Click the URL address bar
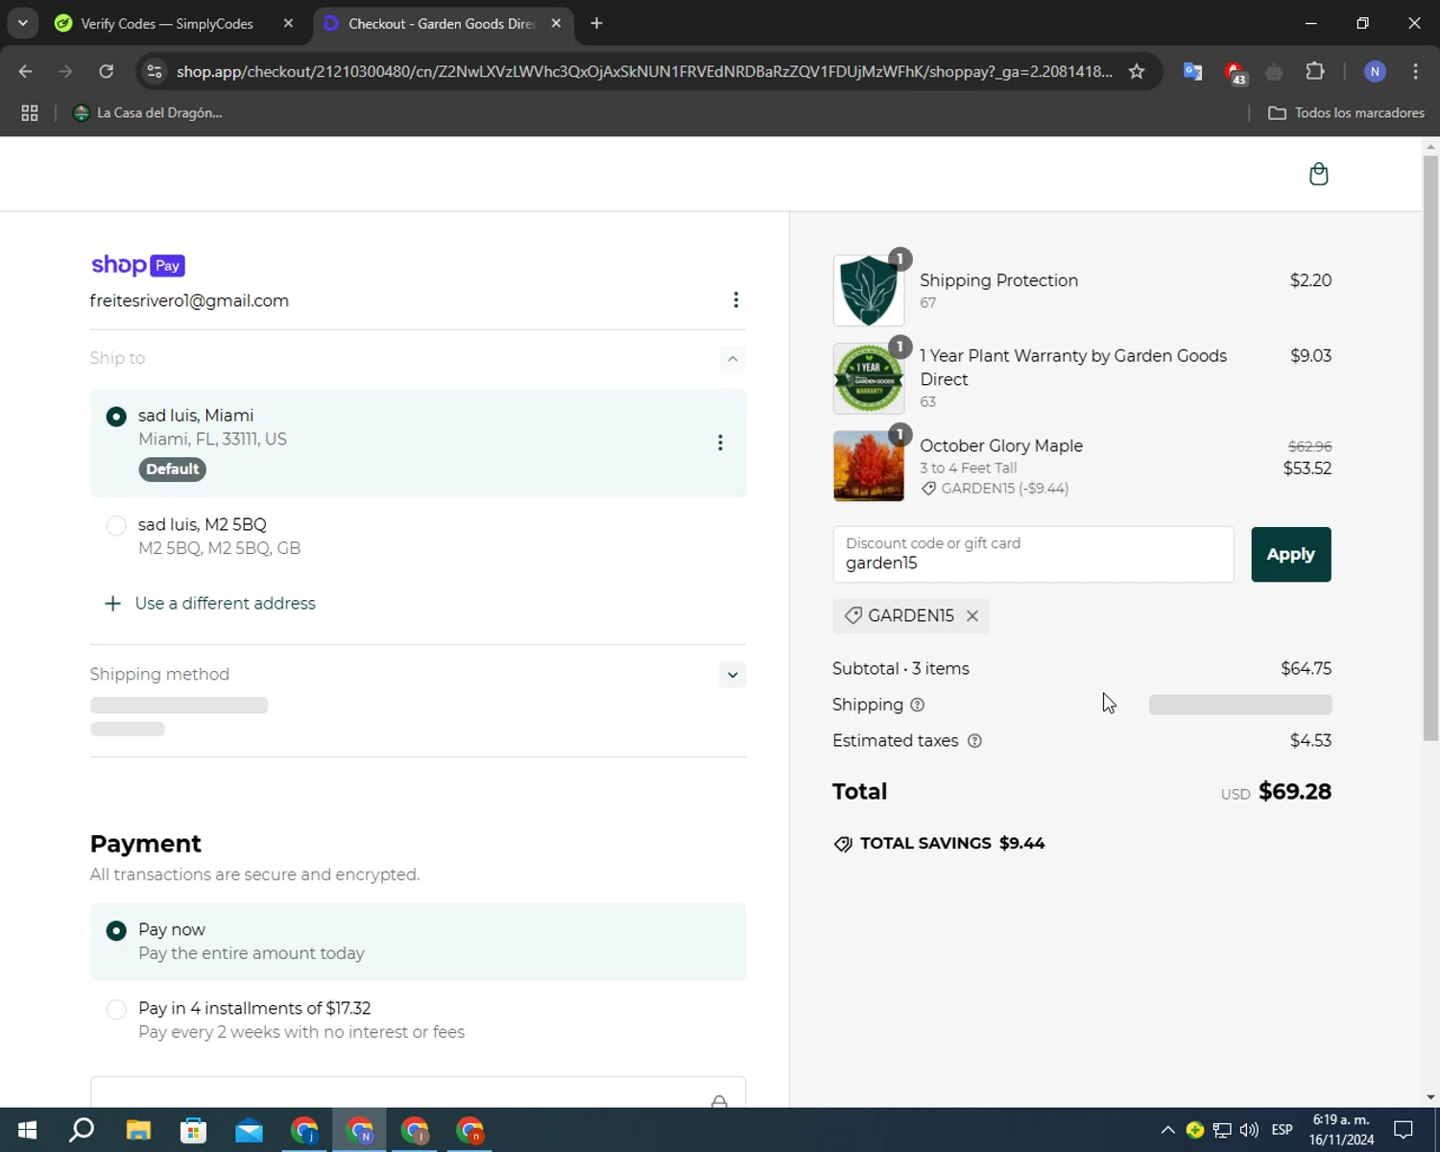This screenshot has width=1440, height=1152. [643, 71]
